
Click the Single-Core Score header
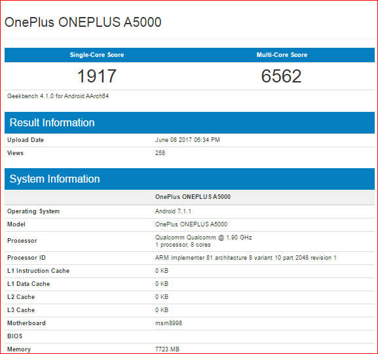click(x=97, y=55)
